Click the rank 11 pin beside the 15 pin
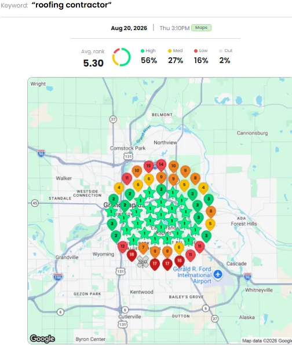 tap(127, 178)
